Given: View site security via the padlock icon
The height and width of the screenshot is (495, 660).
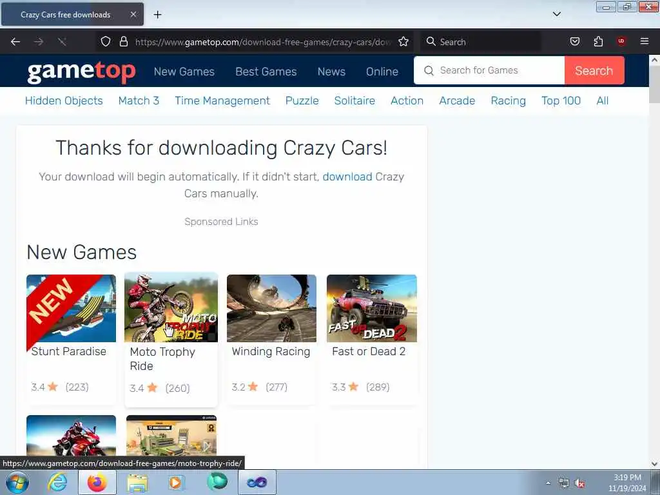Looking at the screenshot, I should point(123,42).
